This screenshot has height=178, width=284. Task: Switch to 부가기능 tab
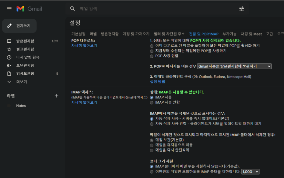(229, 34)
